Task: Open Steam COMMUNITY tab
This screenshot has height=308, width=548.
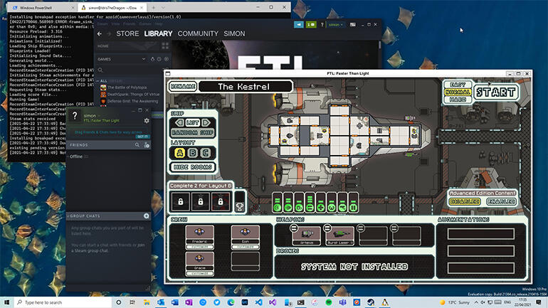Action: pos(198,33)
